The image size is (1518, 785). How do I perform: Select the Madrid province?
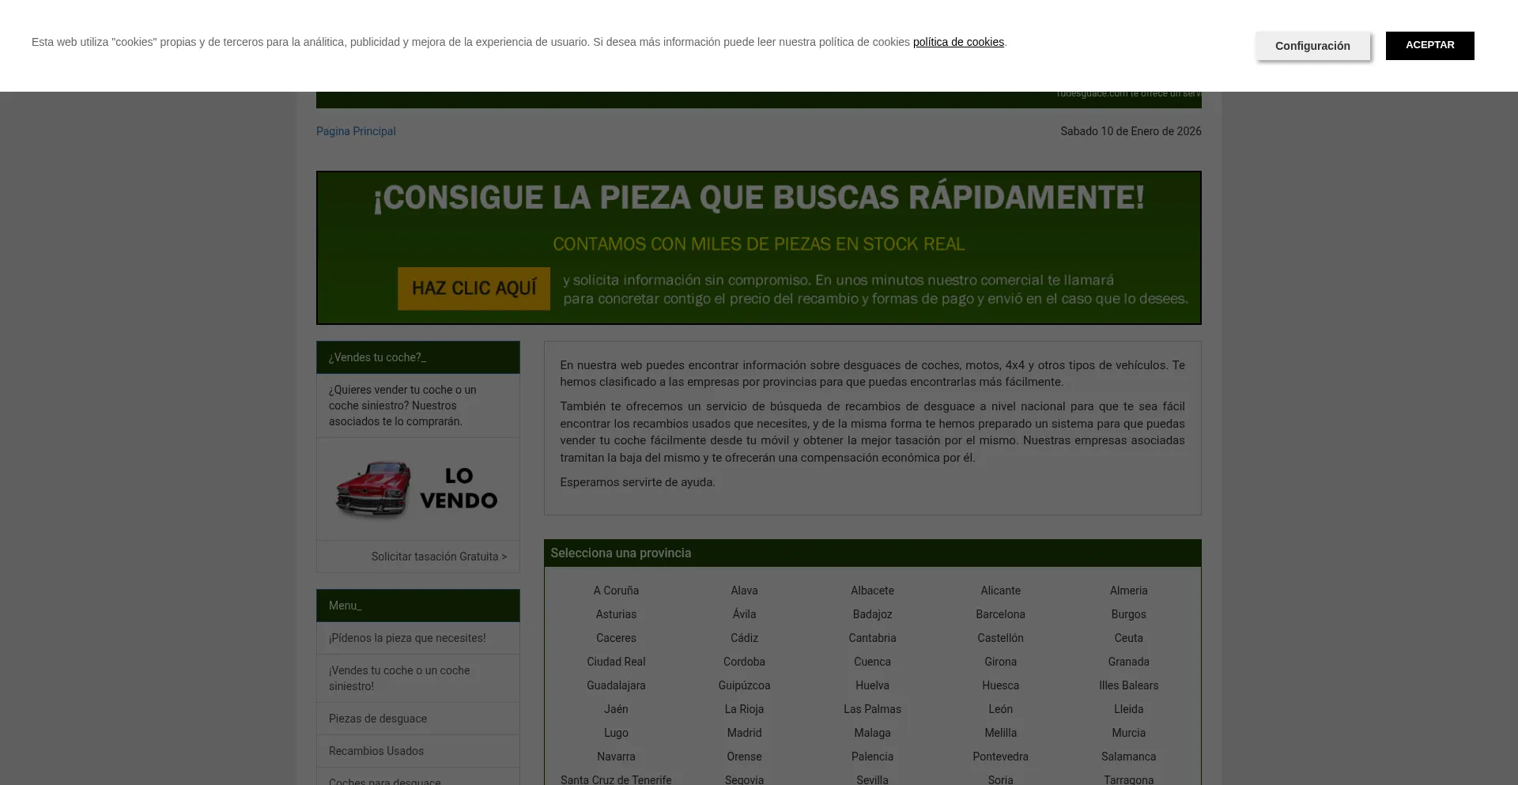click(744, 733)
